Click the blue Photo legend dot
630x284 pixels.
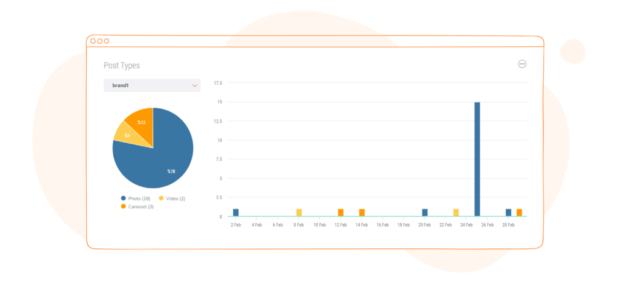point(123,199)
